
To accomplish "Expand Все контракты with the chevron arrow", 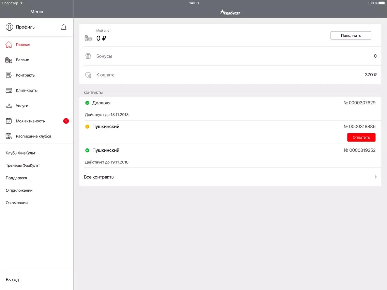I will 375,177.
